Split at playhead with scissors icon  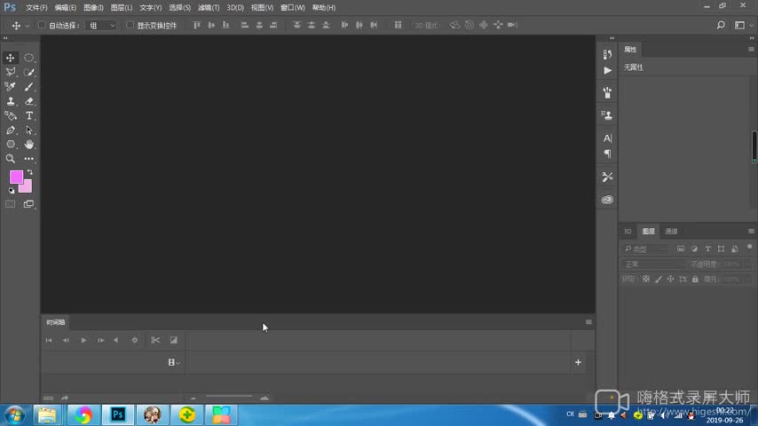click(x=155, y=341)
